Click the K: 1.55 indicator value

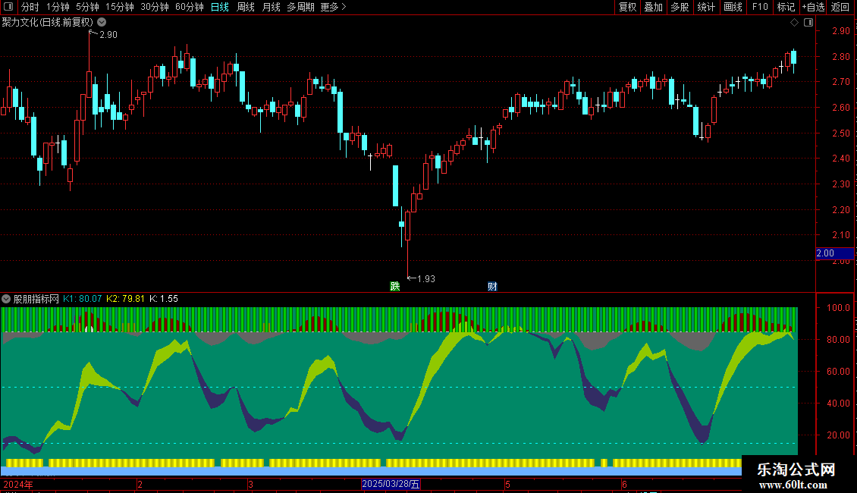[x=163, y=299]
